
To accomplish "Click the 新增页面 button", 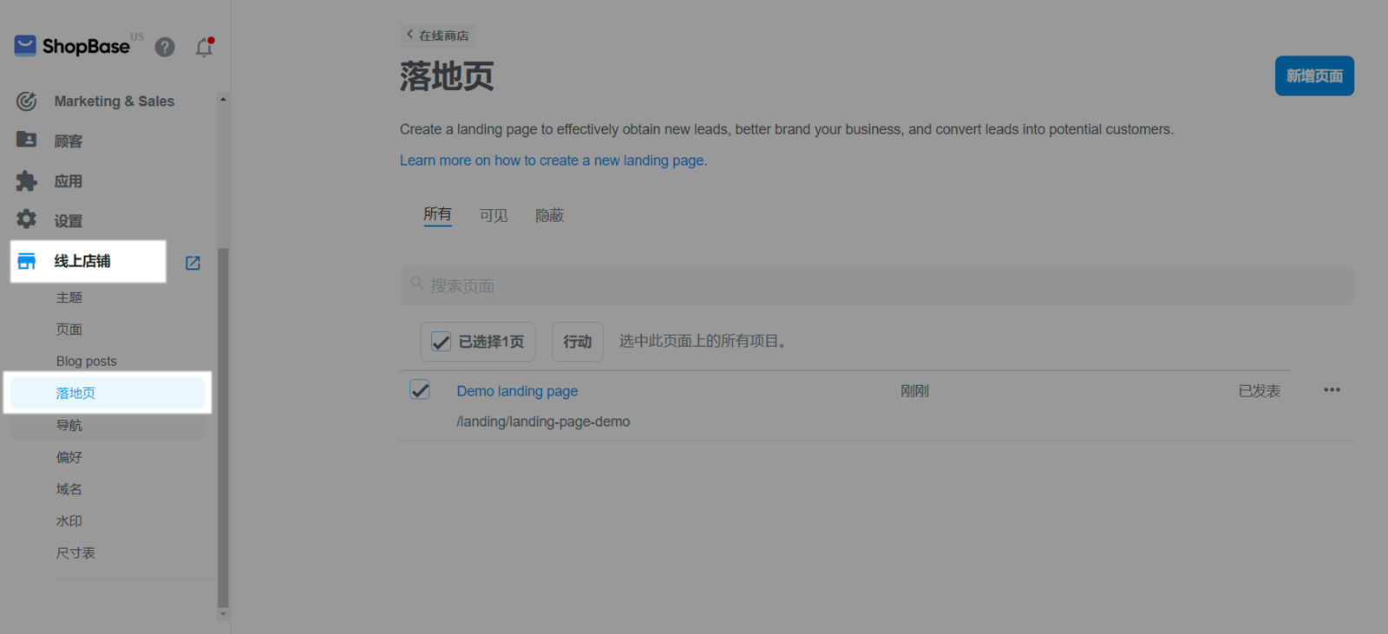I will coord(1313,76).
